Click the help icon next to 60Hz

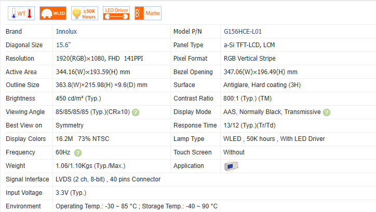click(x=78, y=152)
